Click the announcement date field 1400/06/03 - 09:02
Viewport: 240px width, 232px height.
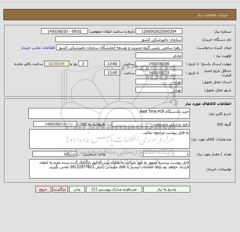point(65,31)
